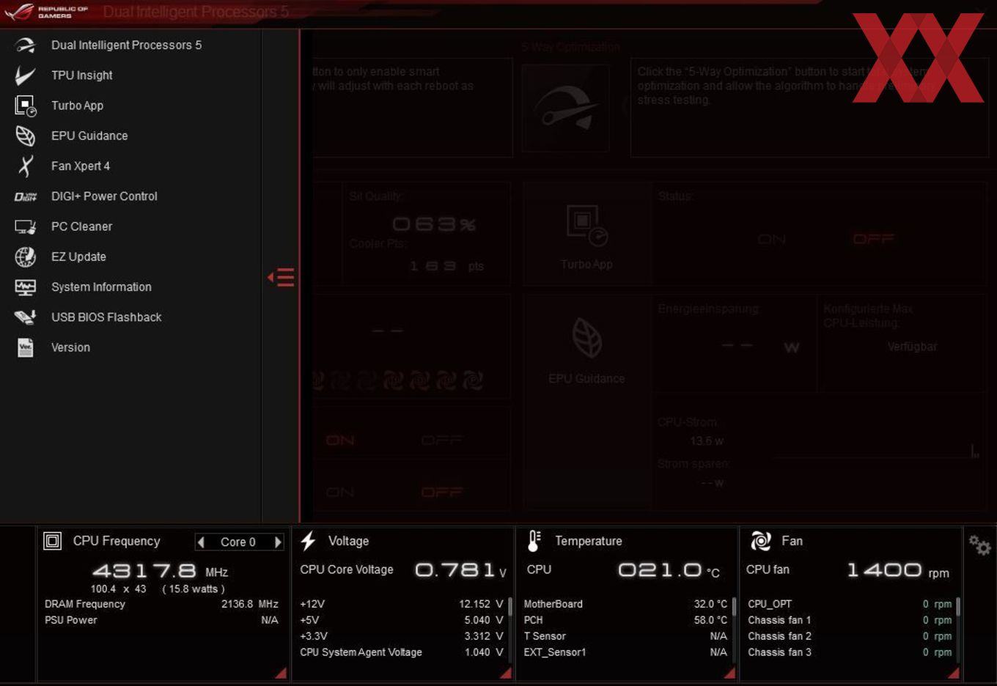This screenshot has height=686, width=997.
Task: Click the 5-Way Optimization gauge tile
Action: pyautogui.click(x=565, y=108)
